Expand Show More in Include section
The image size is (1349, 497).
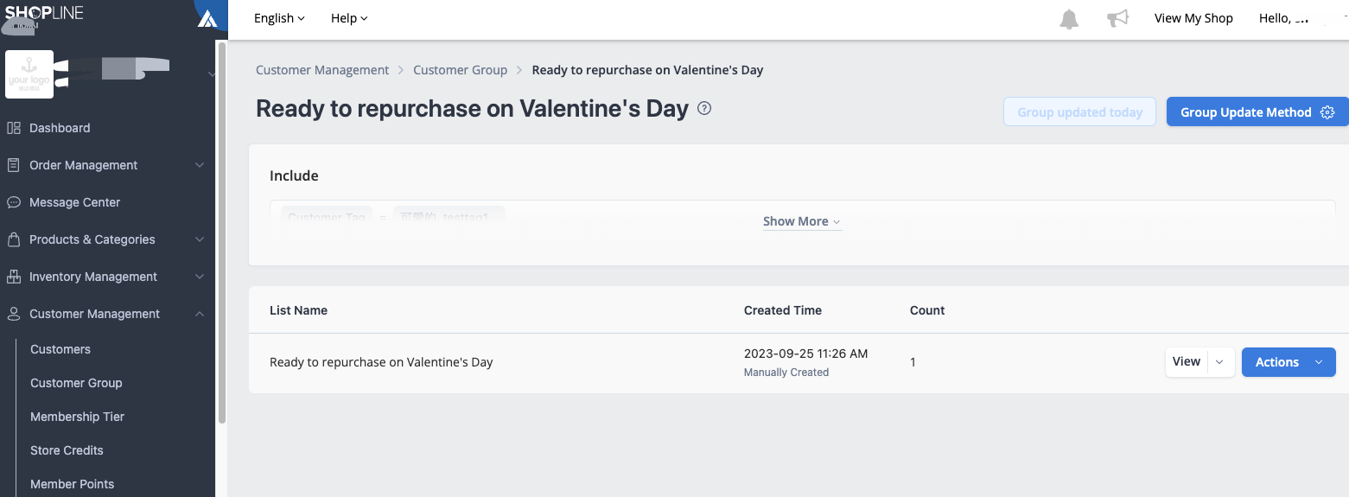tap(801, 221)
